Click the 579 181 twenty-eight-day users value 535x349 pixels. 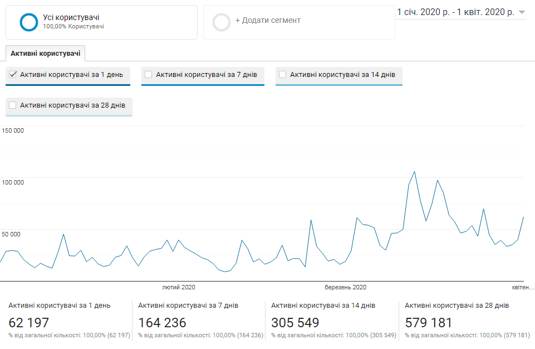[x=428, y=322]
